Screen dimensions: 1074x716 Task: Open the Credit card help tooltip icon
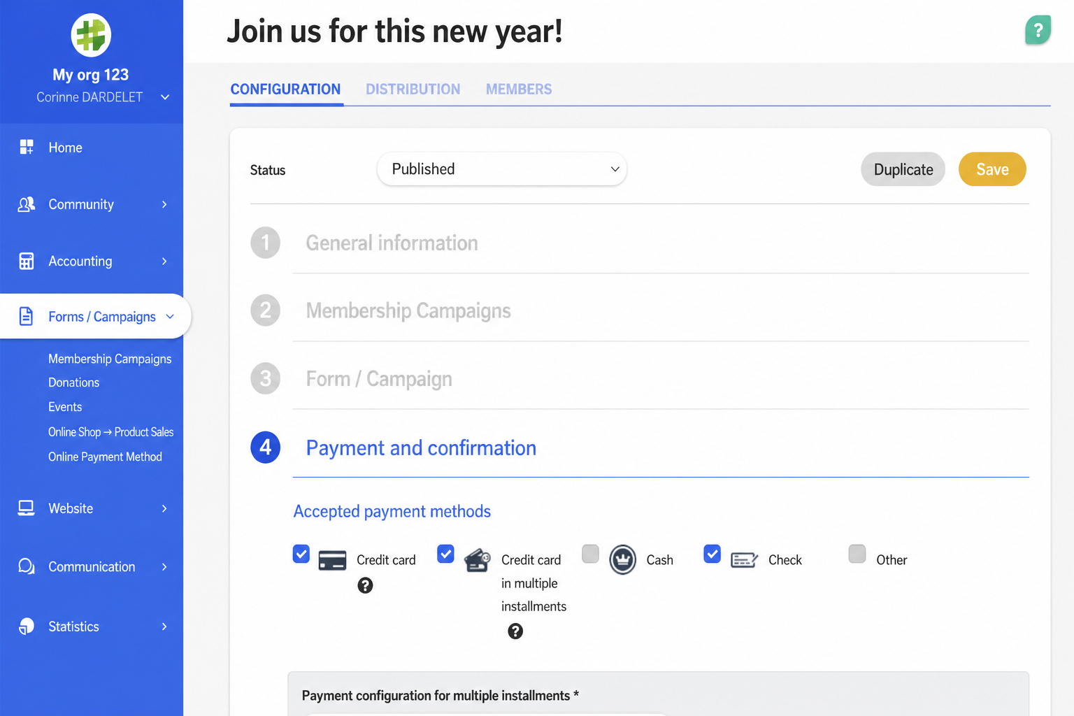click(x=365, y=585)
